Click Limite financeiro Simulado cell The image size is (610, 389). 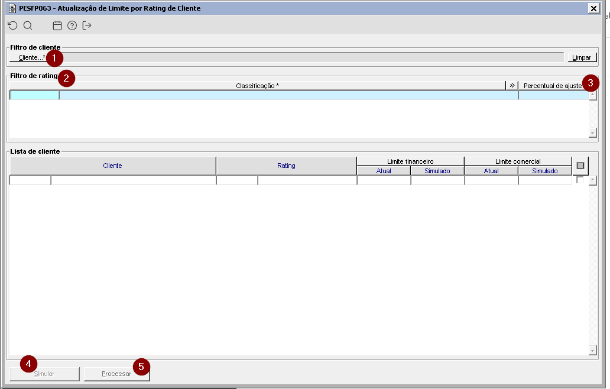pos(437,180)
